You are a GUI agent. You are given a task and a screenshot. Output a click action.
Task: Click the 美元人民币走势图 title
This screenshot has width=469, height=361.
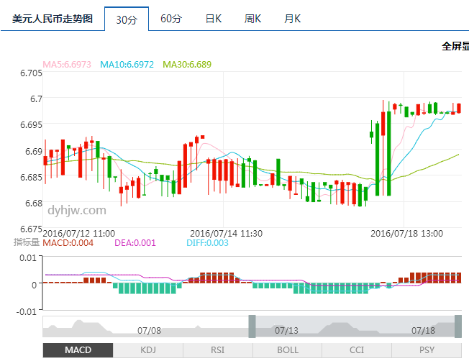[x=53, y=19]
